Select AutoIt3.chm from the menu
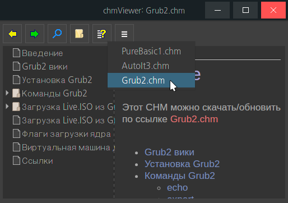 151,66
